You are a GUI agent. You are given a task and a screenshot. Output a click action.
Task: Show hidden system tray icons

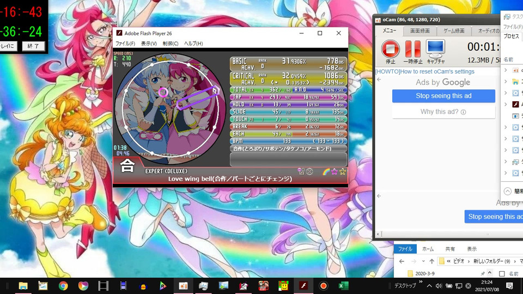[x=429, y=286]
